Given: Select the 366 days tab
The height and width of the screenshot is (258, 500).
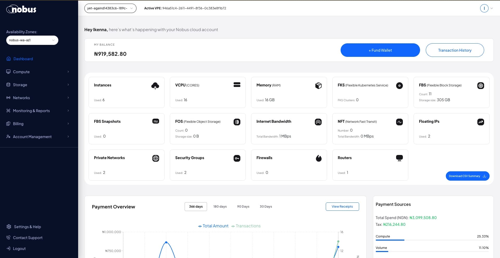Looking at the screenshot, I should 196,207.
